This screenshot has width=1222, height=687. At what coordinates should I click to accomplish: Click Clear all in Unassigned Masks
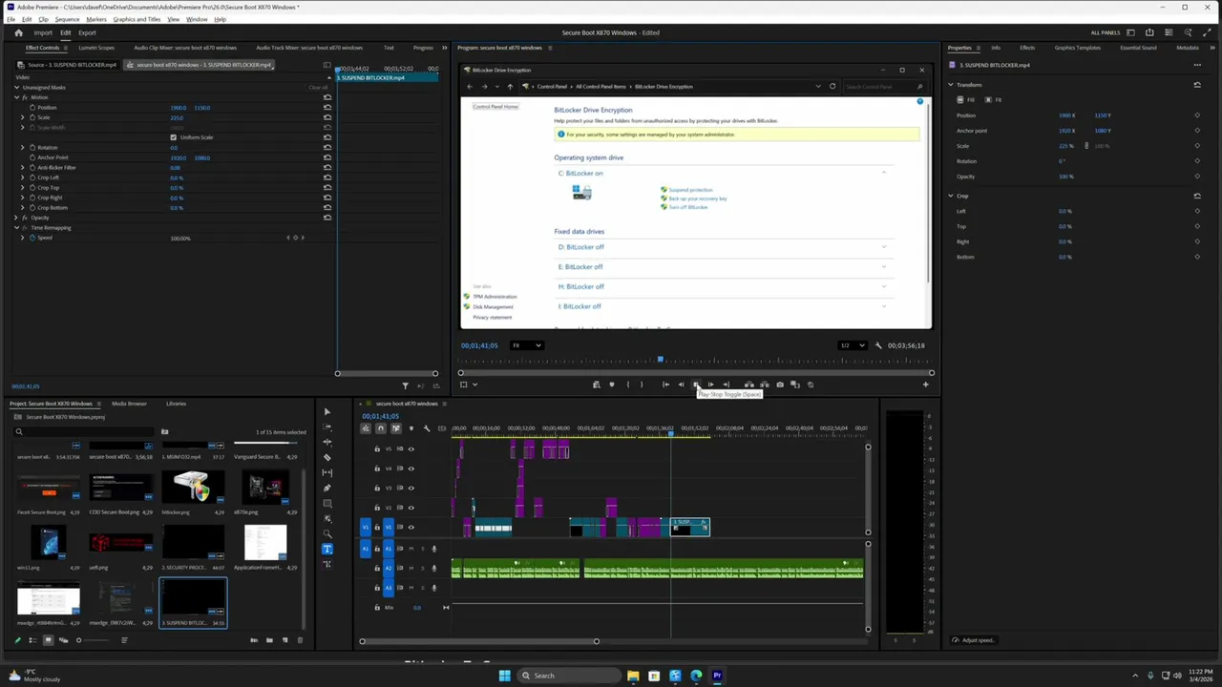tap(318, 88)
